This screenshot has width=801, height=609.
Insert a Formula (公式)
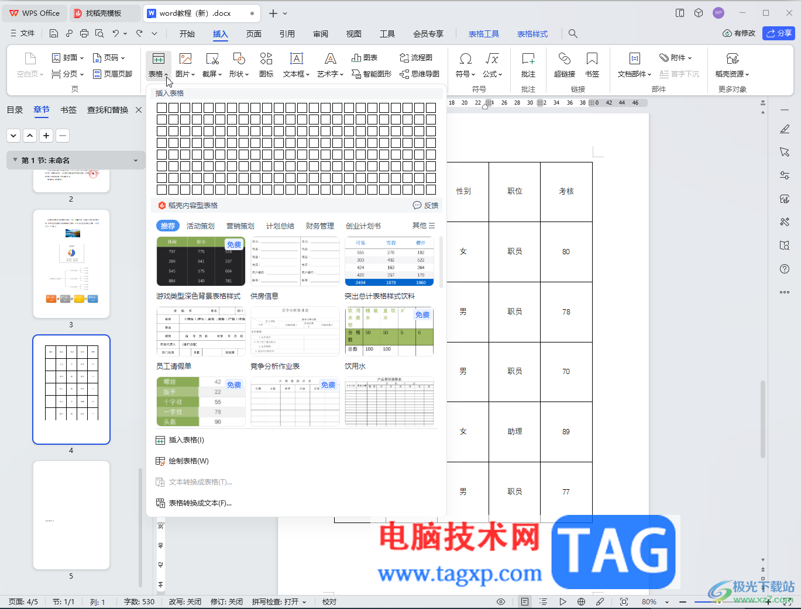coord(493,65)
